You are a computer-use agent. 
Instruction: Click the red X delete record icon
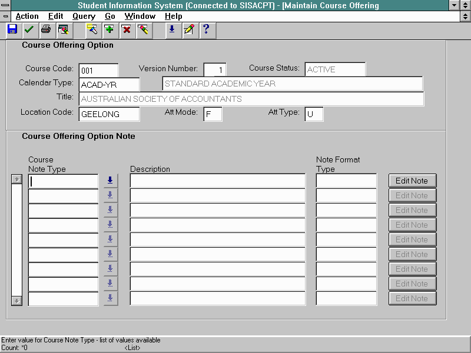click(x=126, y=29)
